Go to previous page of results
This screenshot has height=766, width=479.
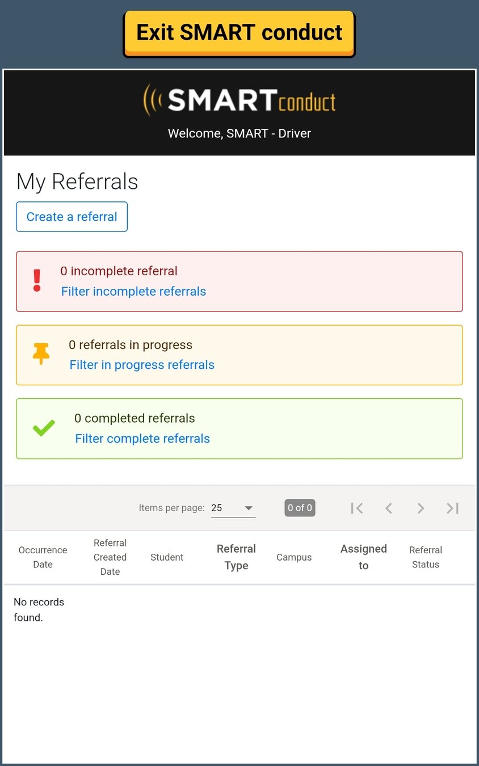tap(389, 508)
